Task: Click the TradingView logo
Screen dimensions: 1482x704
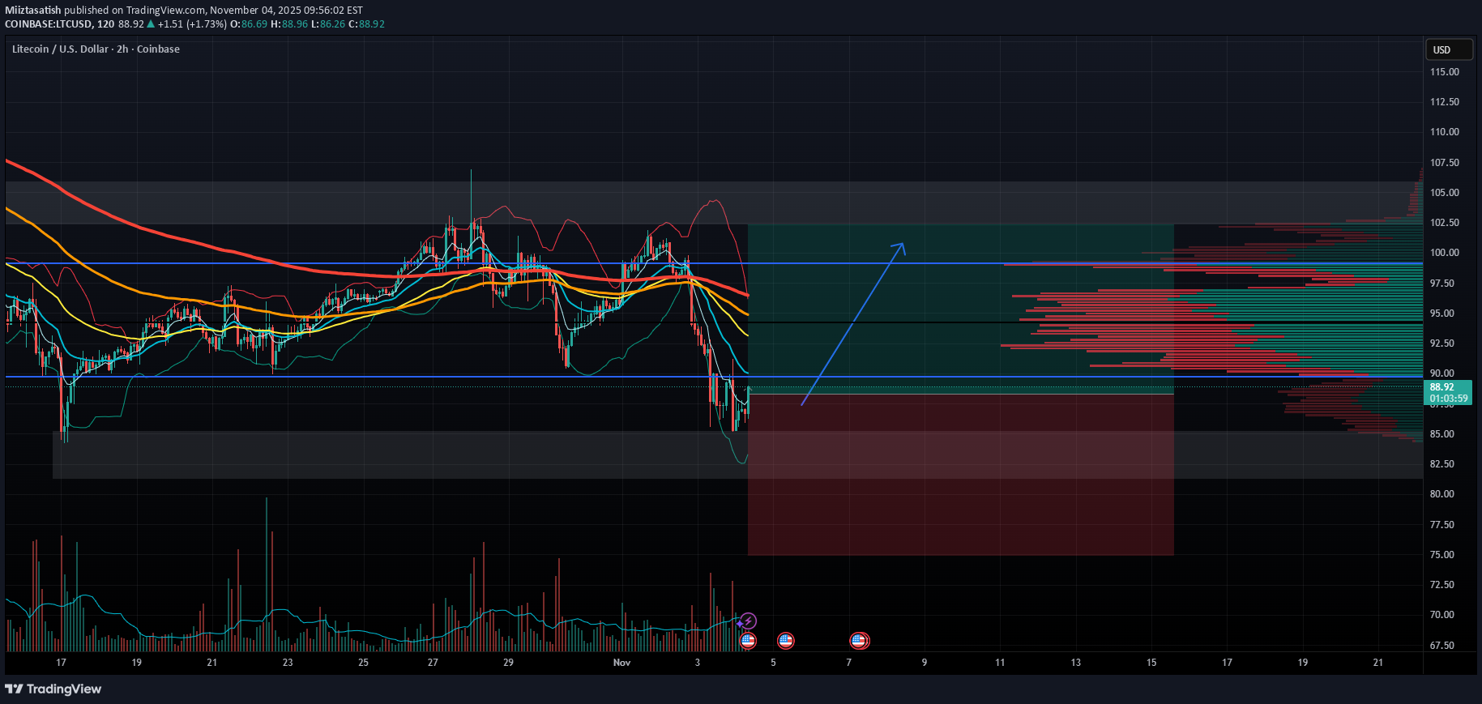Action: (x=53, y=689)
